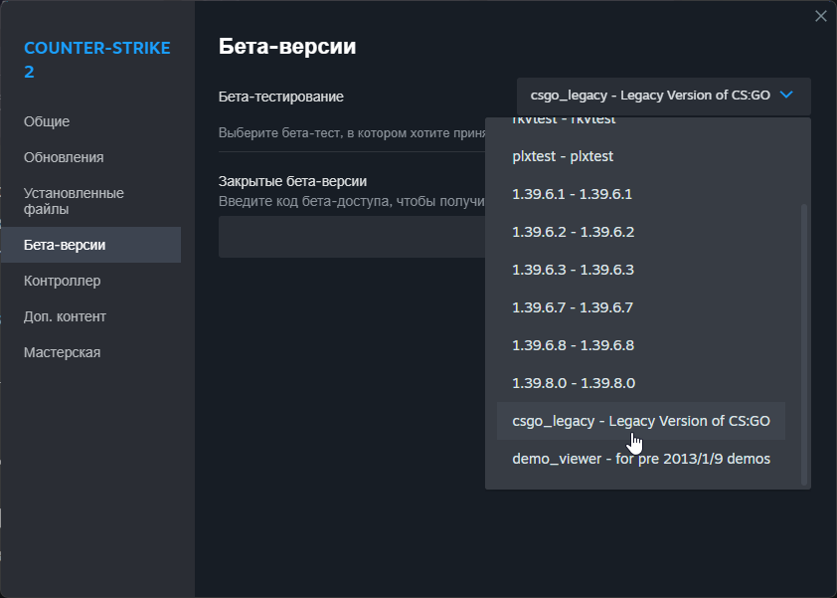837x598 pixels.
Task: Go to the Контроллер tab
Action: point(62,281)
